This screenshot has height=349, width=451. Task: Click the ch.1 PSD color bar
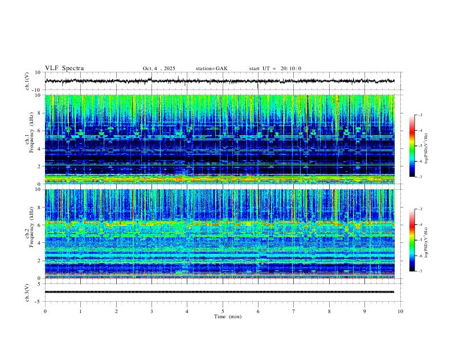click(412, 146)
